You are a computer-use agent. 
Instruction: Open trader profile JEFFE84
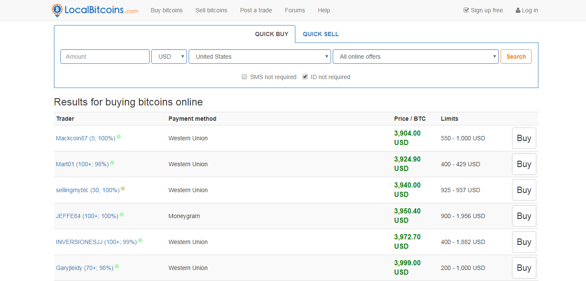pos(87,216)
